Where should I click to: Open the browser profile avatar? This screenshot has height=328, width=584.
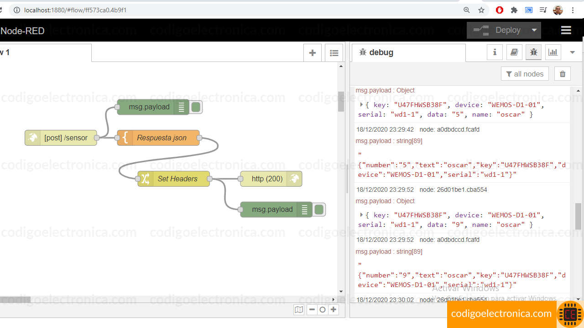(x=558, y=10)
